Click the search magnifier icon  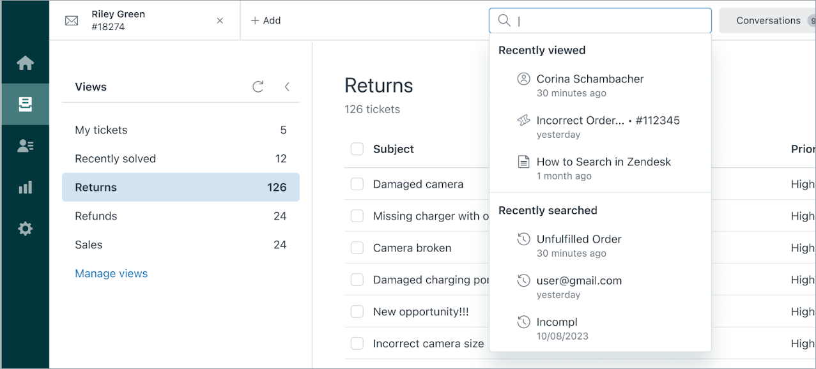(x=504, y=20)
